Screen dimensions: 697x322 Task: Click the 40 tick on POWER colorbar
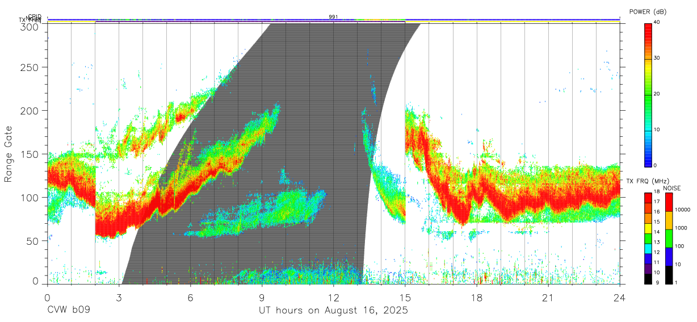point(657,22)
